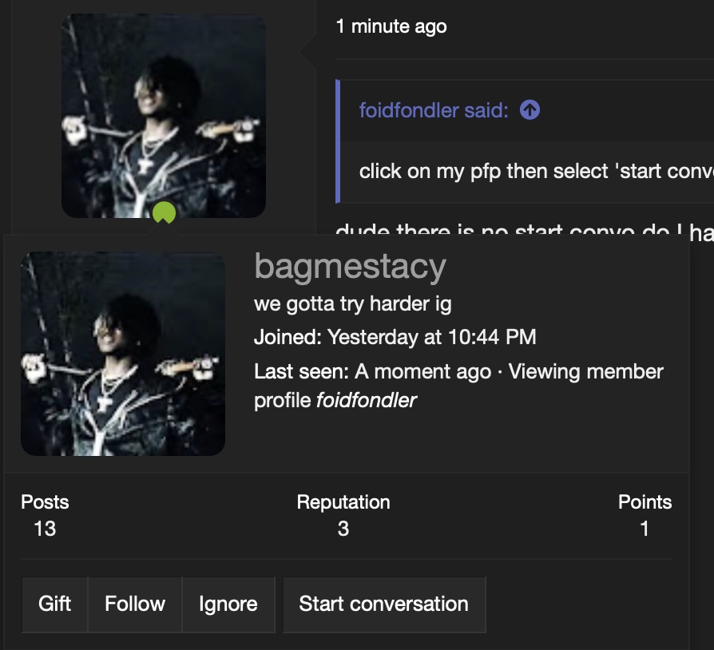Image resolution: width=714 pixels, height=650 pixels.
Task: Click the Reputation value 3
Action: tap(343, 529)
